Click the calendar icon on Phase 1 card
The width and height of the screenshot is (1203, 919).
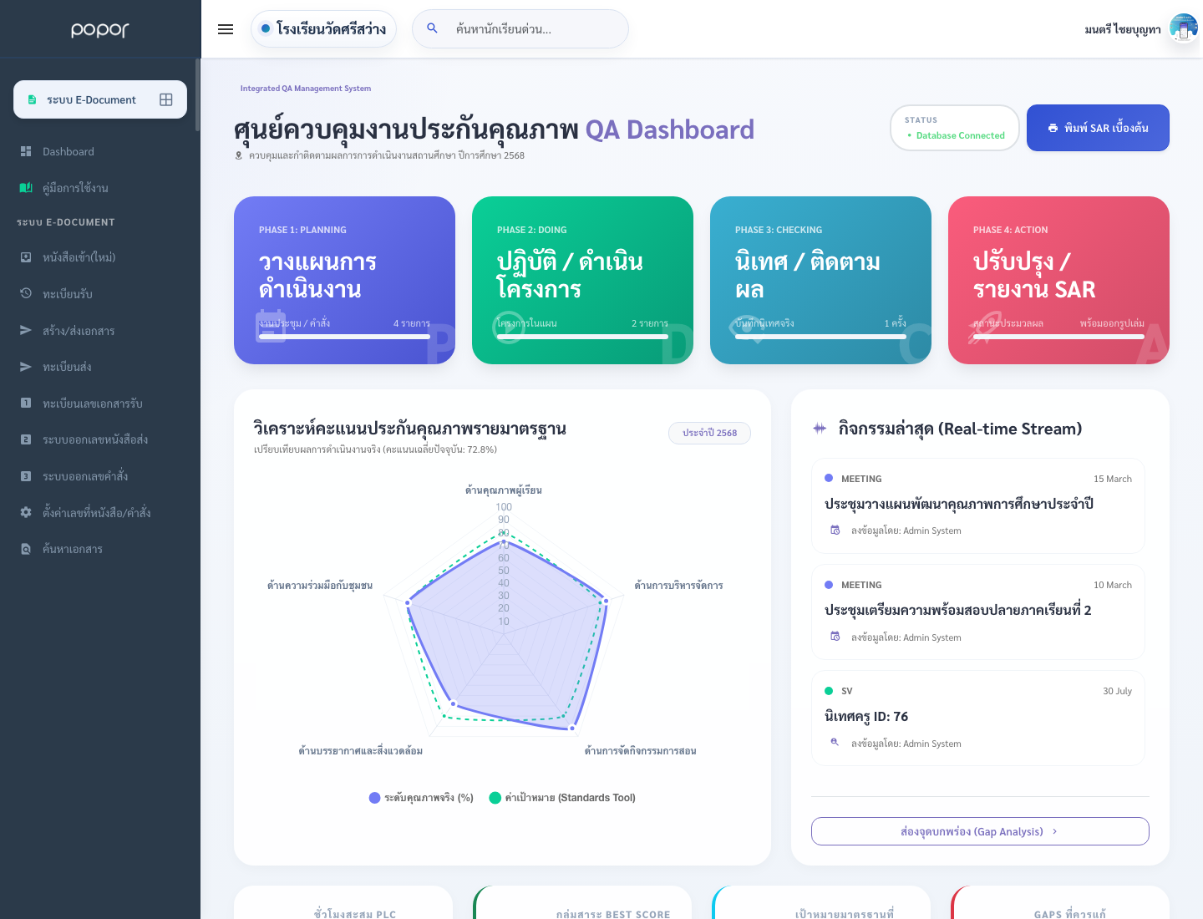[x=271, y=326]
